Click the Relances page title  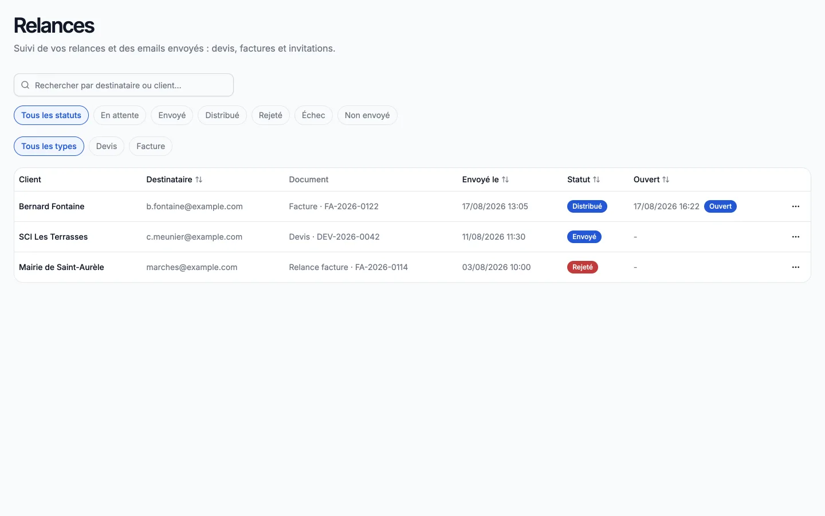(x=54, y=26)
